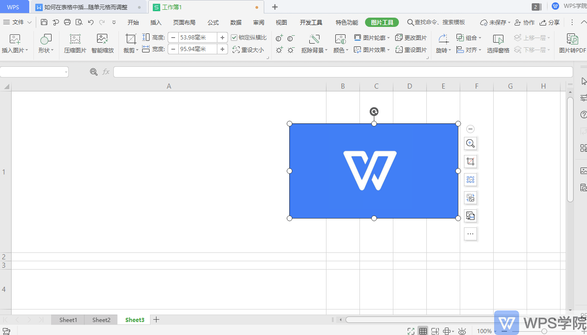Collapse the floating picture toolbar minus button

(x=470, y=129)
